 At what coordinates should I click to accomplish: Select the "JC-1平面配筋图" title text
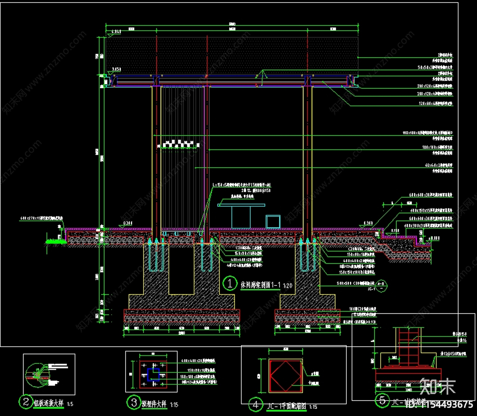(286, 406)
